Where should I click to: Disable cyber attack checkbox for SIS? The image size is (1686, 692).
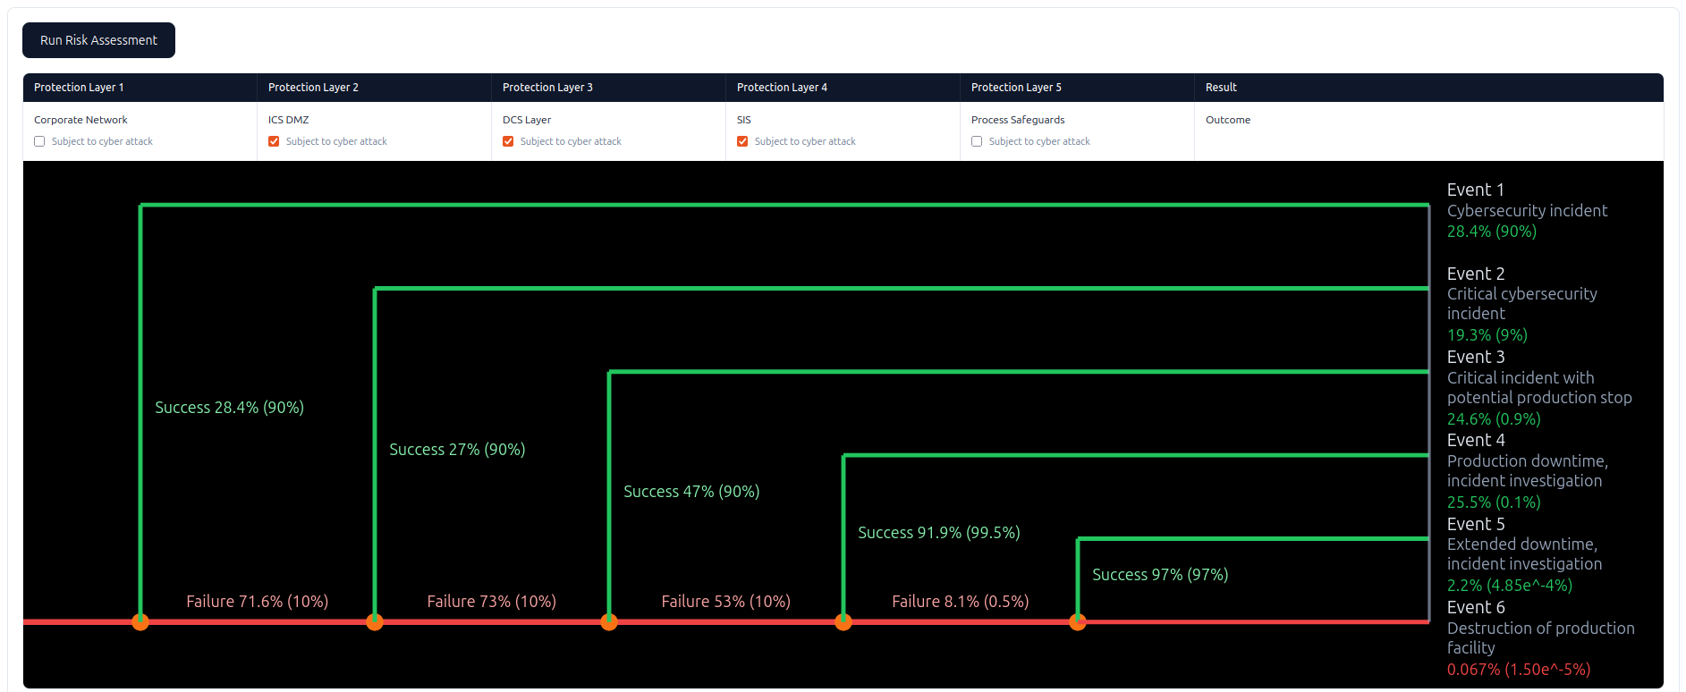(742, 141)
